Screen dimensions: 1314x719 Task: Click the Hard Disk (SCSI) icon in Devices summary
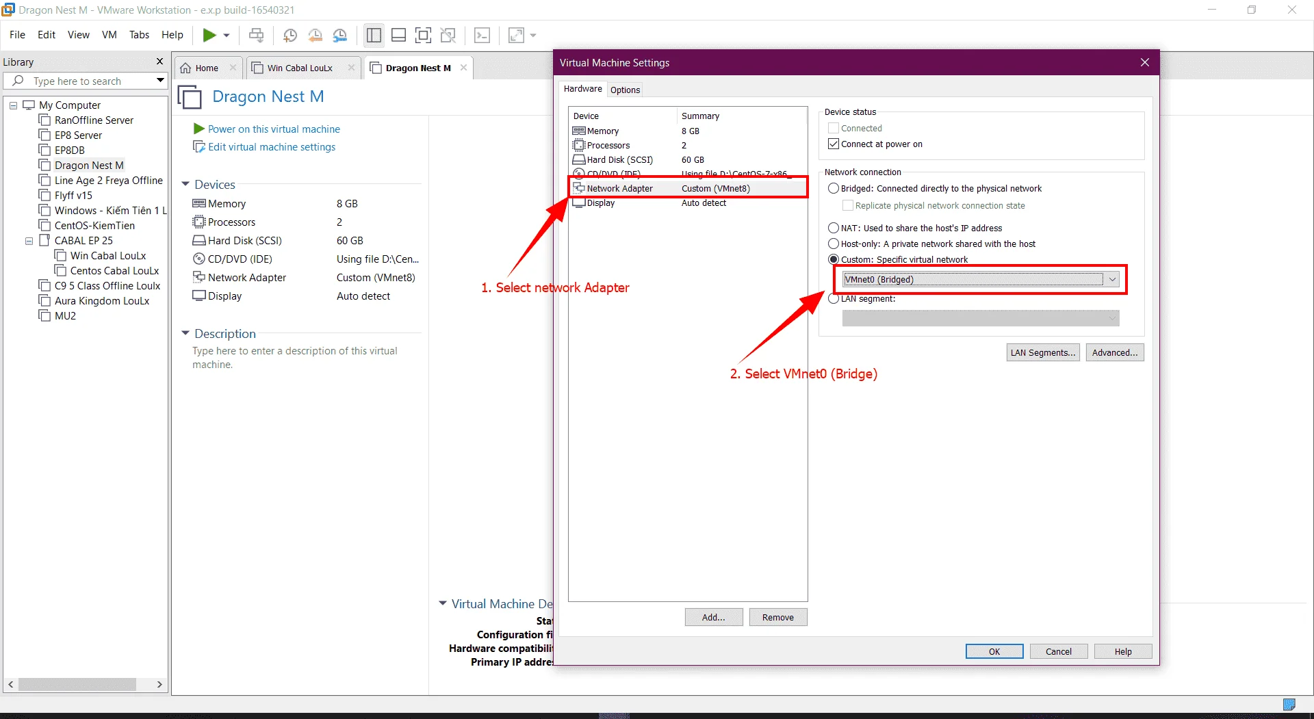click(x=199, y=240)
